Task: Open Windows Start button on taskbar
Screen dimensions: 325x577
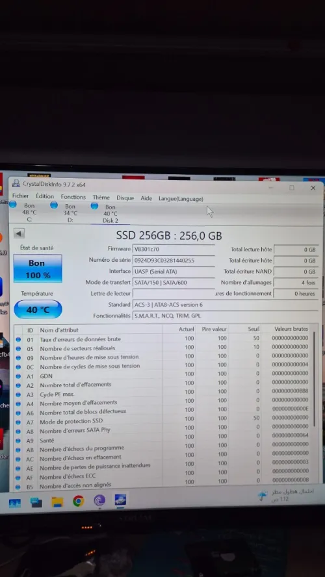Action: (x=15, y=502)
